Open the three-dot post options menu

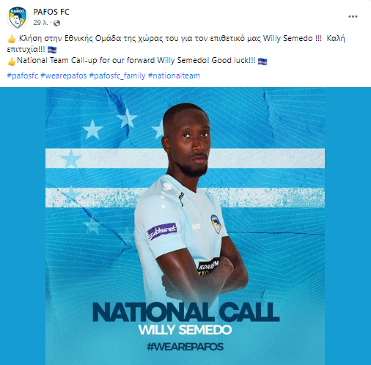point(353,16)
